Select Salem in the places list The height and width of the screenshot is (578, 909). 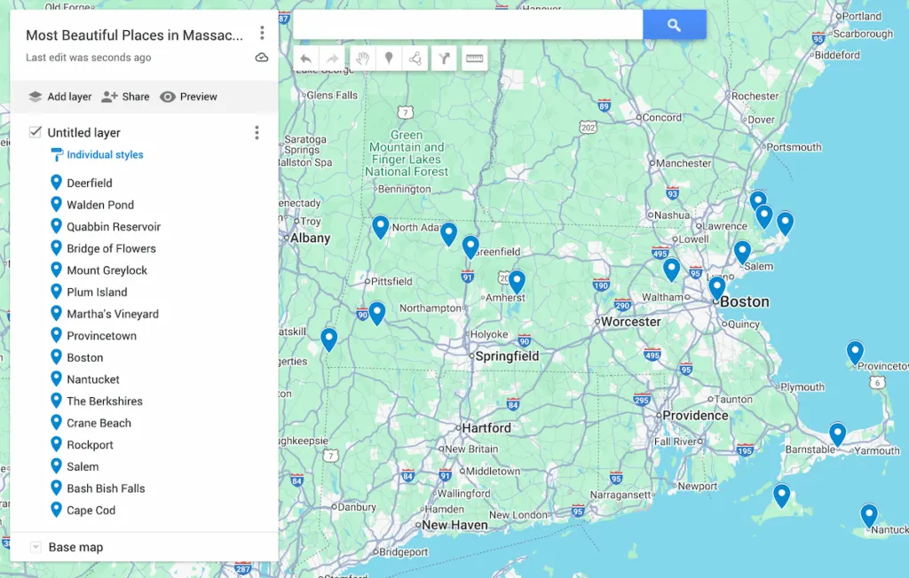[x=83, y=467]
